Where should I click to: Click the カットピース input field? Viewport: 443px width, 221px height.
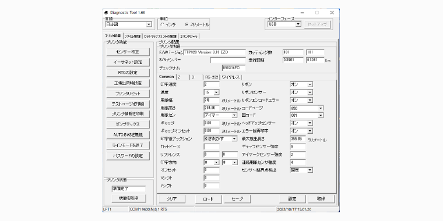coord(212,147)
